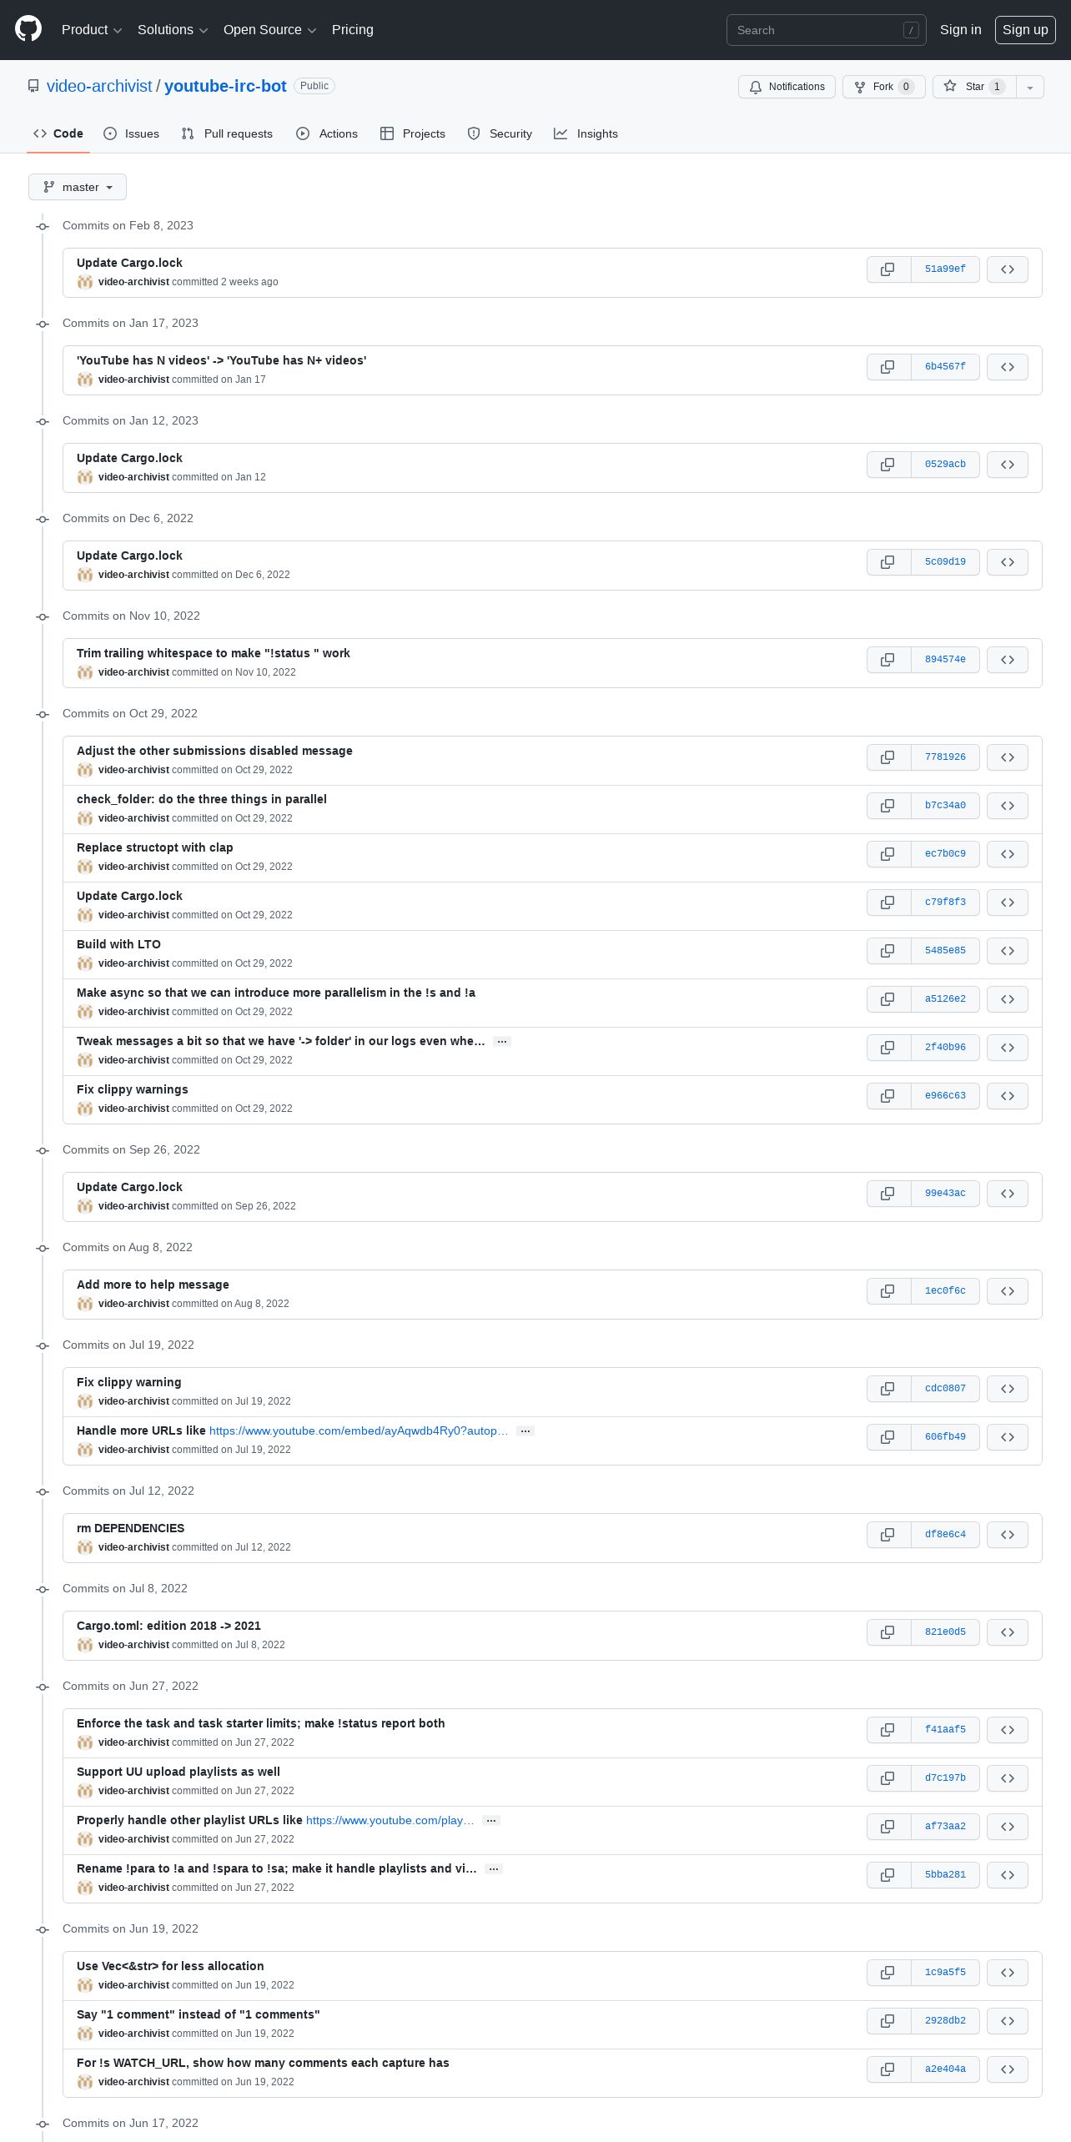Image resolution: width=1071 pixels, height=2142 pixels.
Task: Click video-archivist avatar on Build with LTO commit
Action: (x=85, y=963)
